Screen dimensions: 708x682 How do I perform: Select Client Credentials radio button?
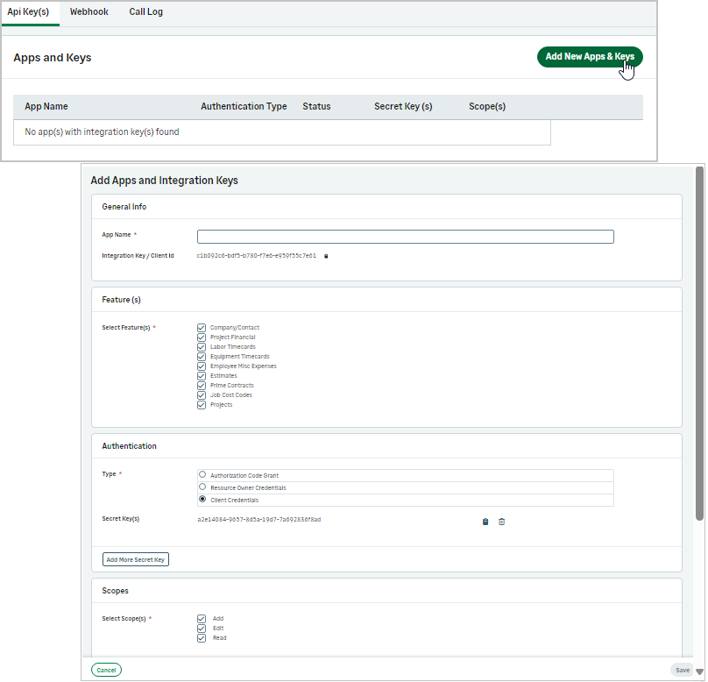pyautogui.click(x=202, y=499)
